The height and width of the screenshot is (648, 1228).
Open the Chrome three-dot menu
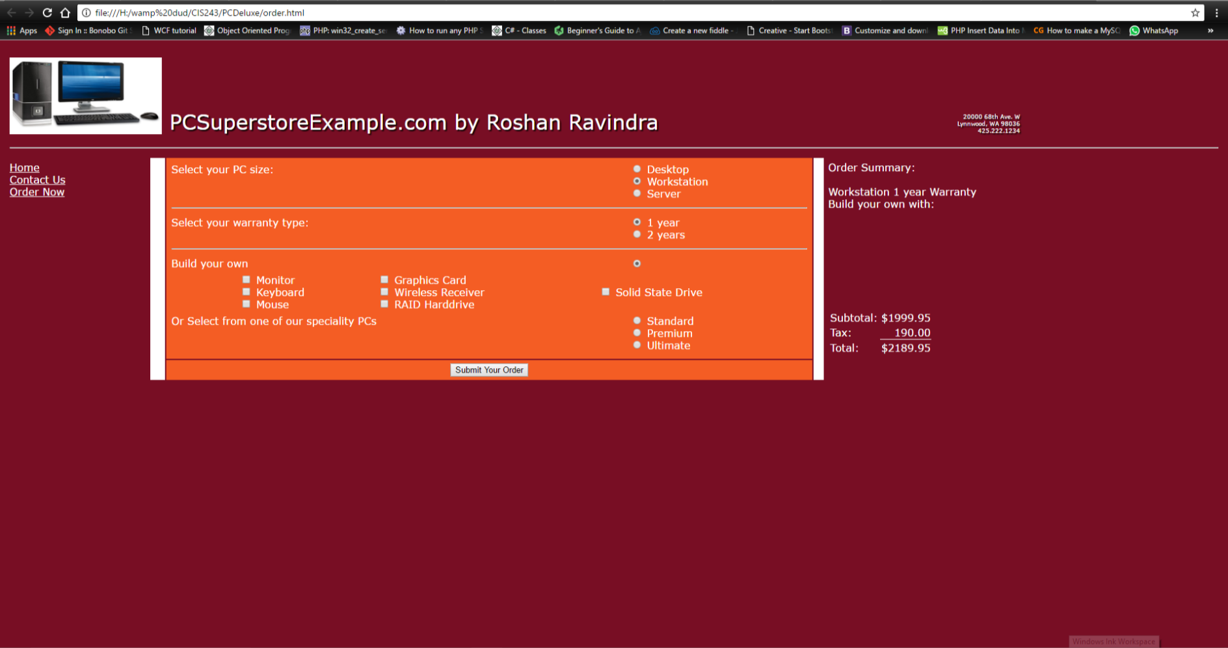(x=1216, y=12)
